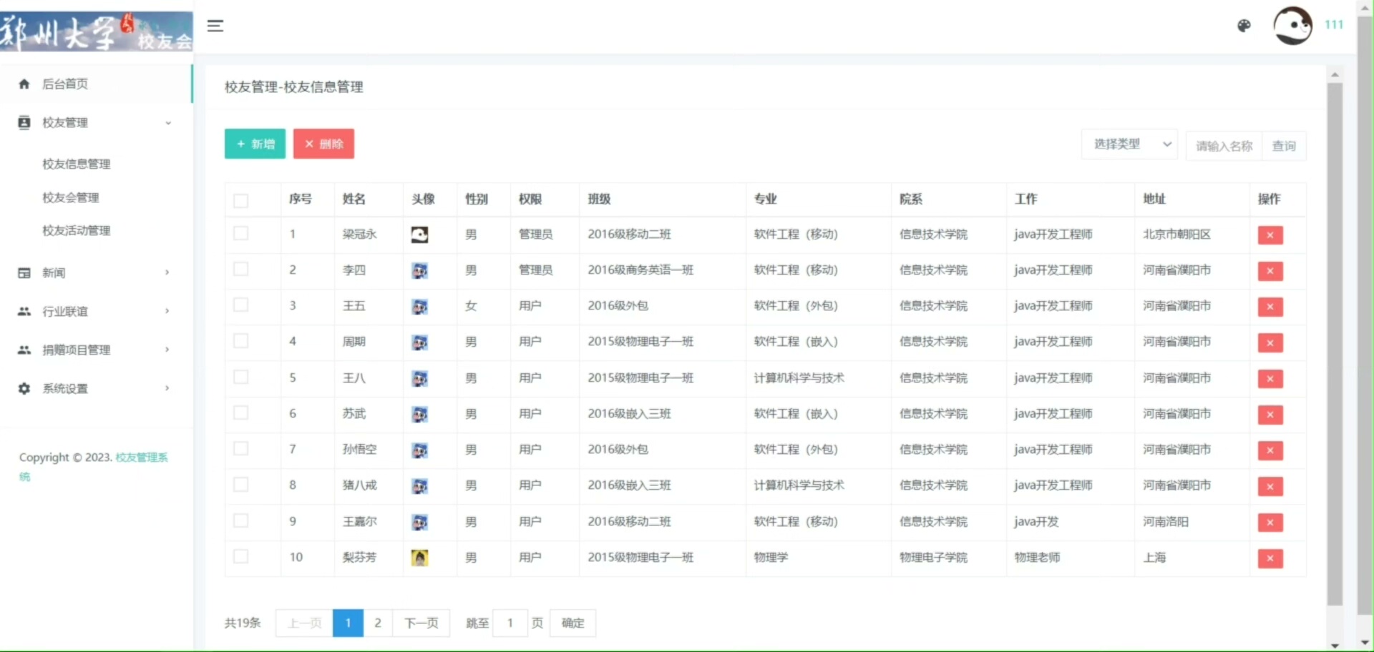Open the 选择类型 dropdown
Viewport: 1374px width, 652px height.
[1130, 145]
